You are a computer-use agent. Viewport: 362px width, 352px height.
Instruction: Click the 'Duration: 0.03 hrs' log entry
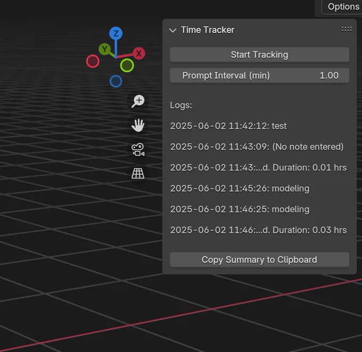(x=258, y=230)
